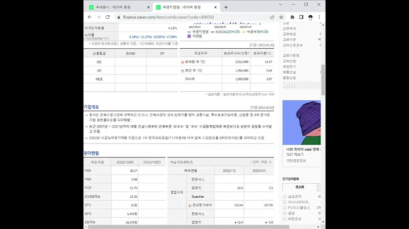This screenshot has height=229, width=409.
Task: Click the 펀더멘털 section heading
Action: click(x=91, y=153)
